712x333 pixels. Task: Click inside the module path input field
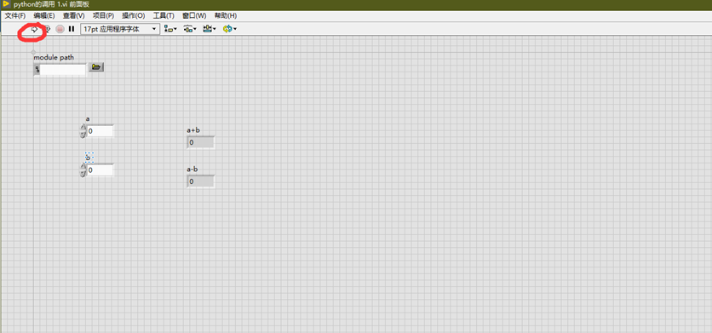tap(63, 70)
